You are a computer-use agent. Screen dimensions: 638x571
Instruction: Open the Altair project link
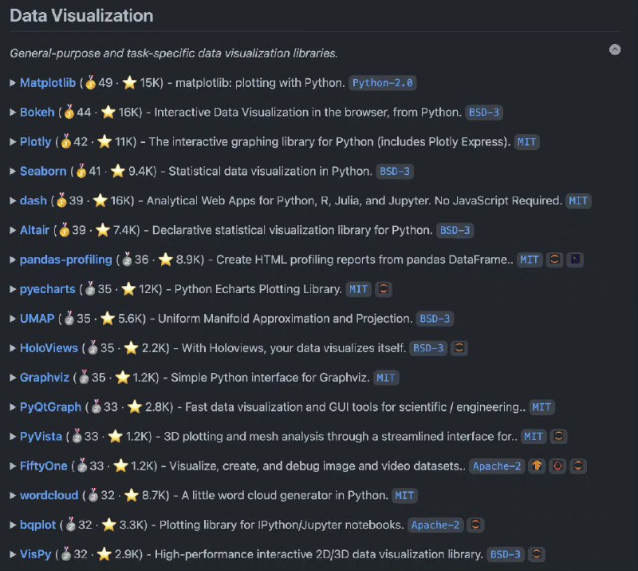pos(34,230)
